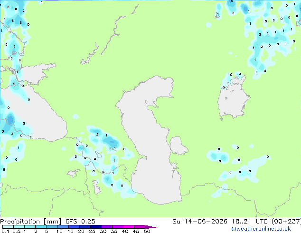Click the 'GFS 0.25' model label

click(x=80, y=222)
